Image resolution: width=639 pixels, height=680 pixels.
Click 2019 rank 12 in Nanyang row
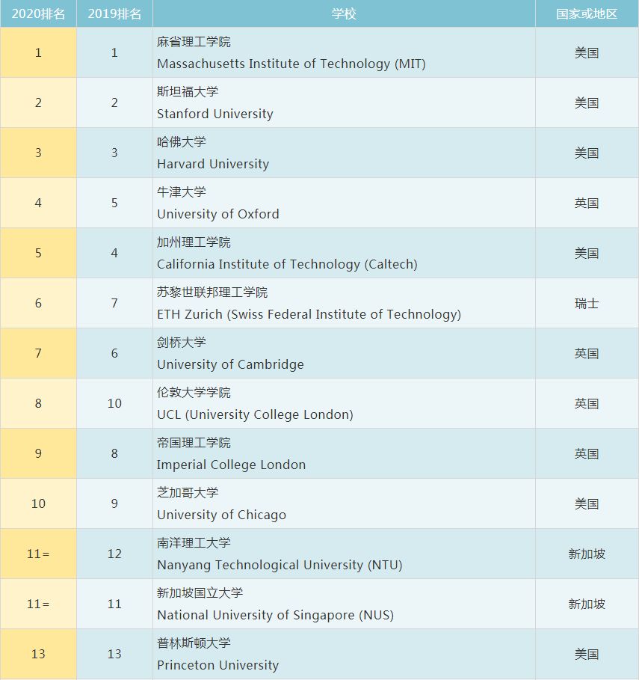pyautogui.click(x=114, y=554)
